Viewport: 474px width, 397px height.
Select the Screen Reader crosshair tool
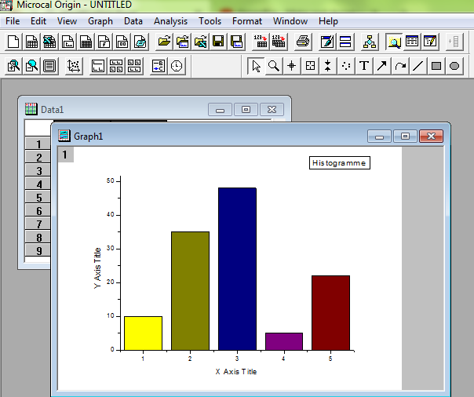292,66
